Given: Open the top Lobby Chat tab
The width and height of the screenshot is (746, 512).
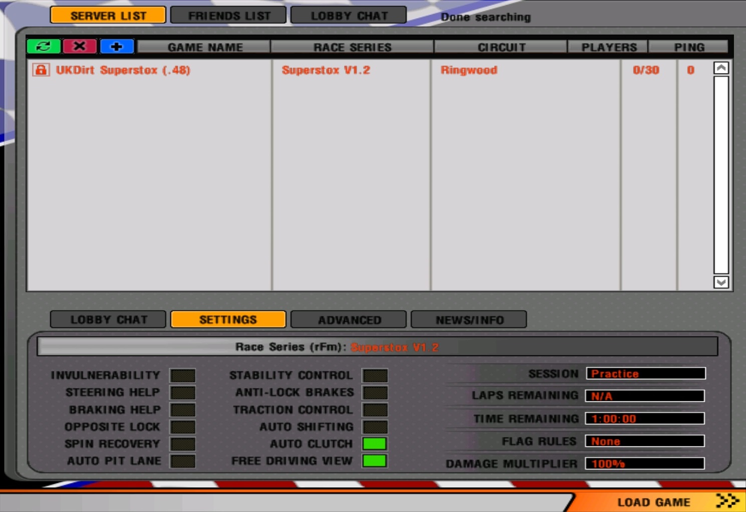Looking at the screenshot, I should 349,16.
